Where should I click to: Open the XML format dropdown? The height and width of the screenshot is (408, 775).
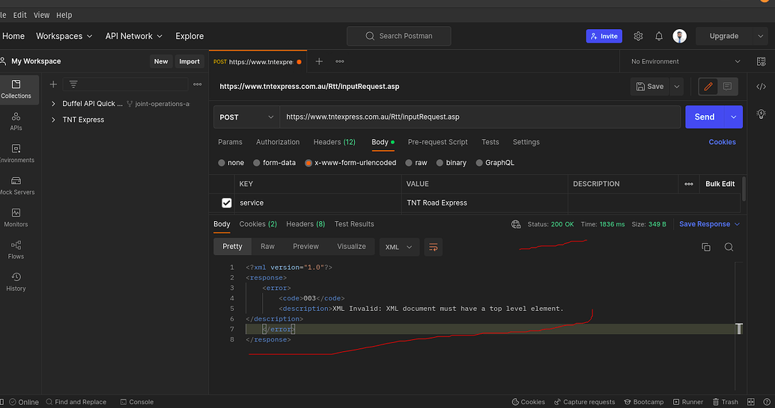[x=399, y=247]
